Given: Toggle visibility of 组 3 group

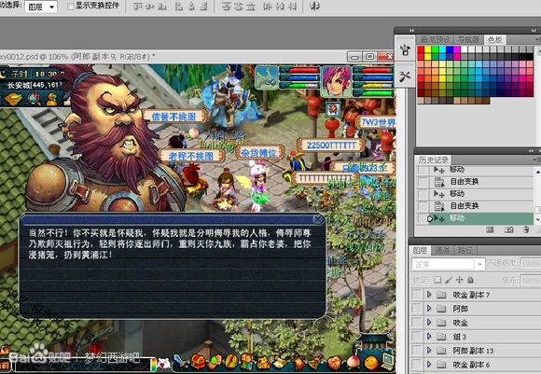Looking at the screenshot, I should tap(417, 337).
